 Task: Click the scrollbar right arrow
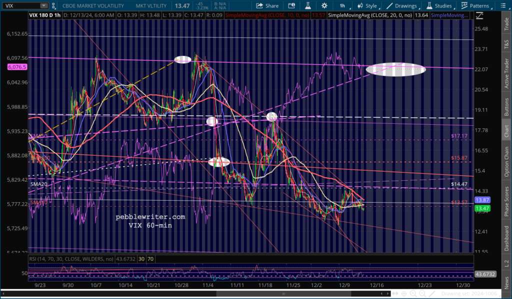(x=387, y=294)
